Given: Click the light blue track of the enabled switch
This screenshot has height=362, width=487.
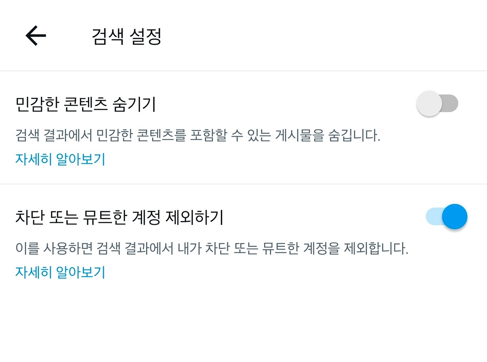Looking at the screenshot, I should pyautogui.click(x=433, y=217).
